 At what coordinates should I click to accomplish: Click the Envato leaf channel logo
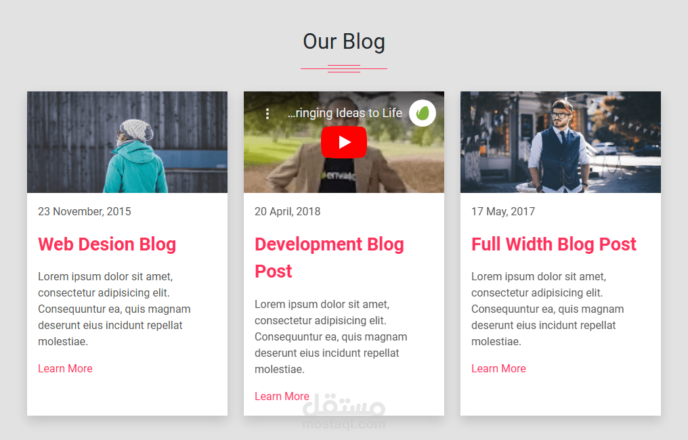click(x=422, y=113)
